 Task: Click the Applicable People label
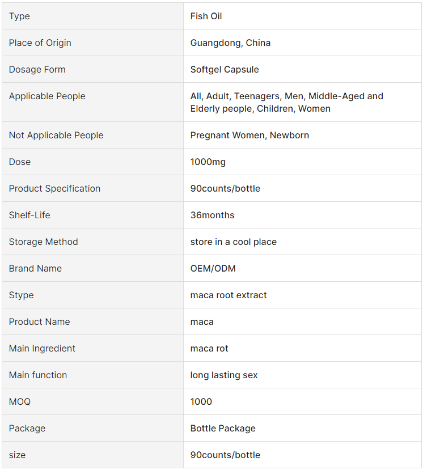47,96
